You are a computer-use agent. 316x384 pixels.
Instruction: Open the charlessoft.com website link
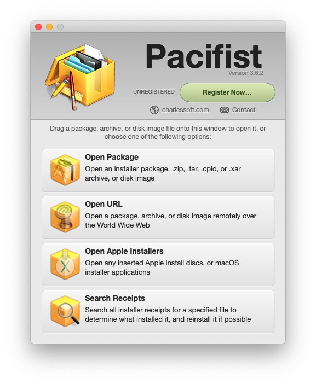click(x=185, y=110)
